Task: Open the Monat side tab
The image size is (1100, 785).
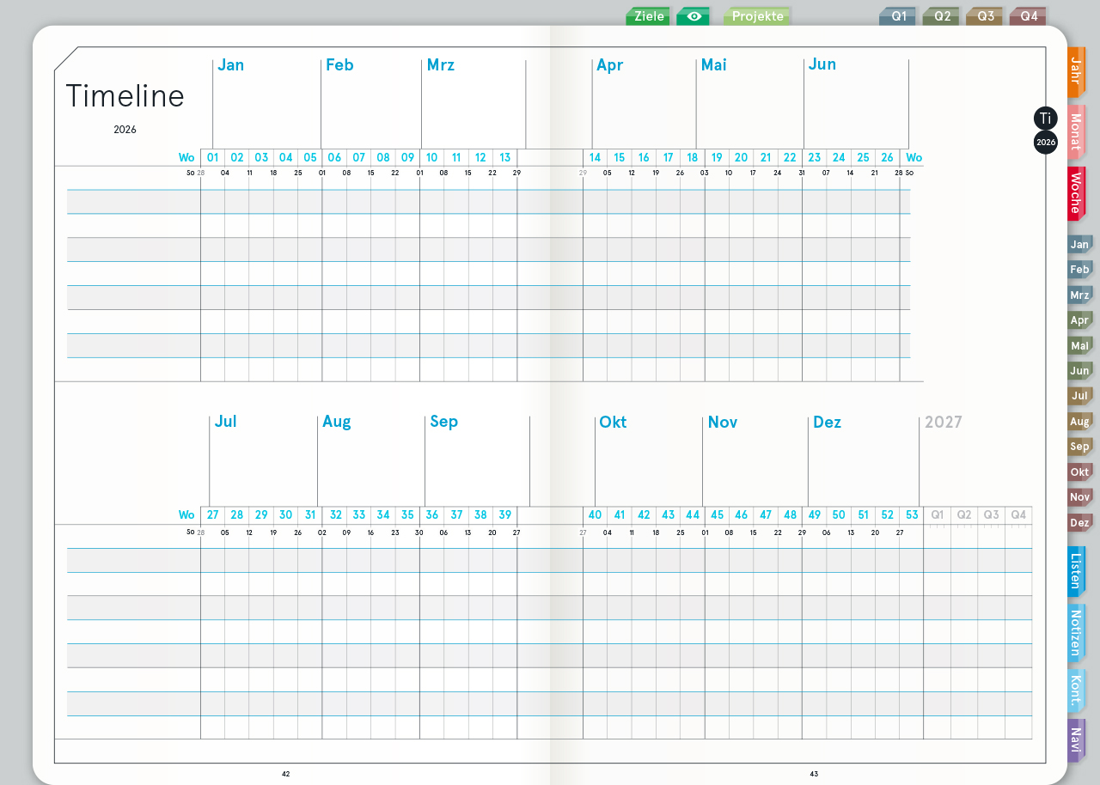Action: pyautogui.click(x=1076, y=133)
